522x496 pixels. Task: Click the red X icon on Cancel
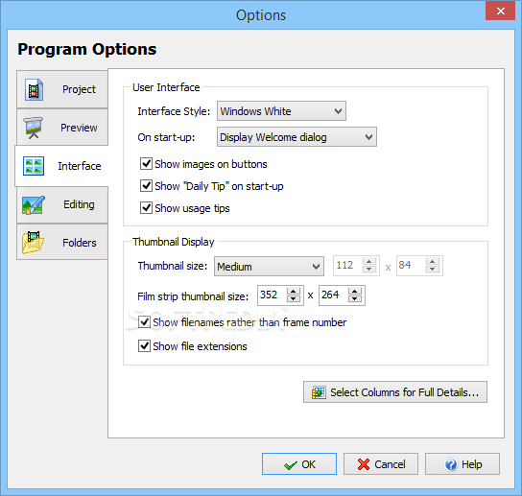(364, 464)
